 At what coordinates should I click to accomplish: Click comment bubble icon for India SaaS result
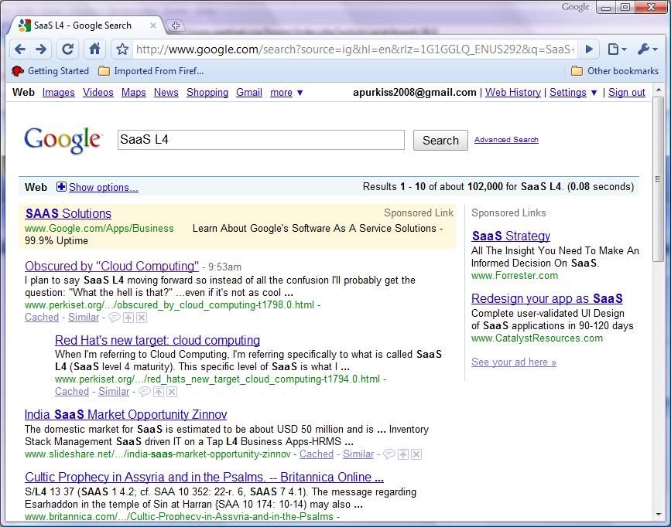389,454
